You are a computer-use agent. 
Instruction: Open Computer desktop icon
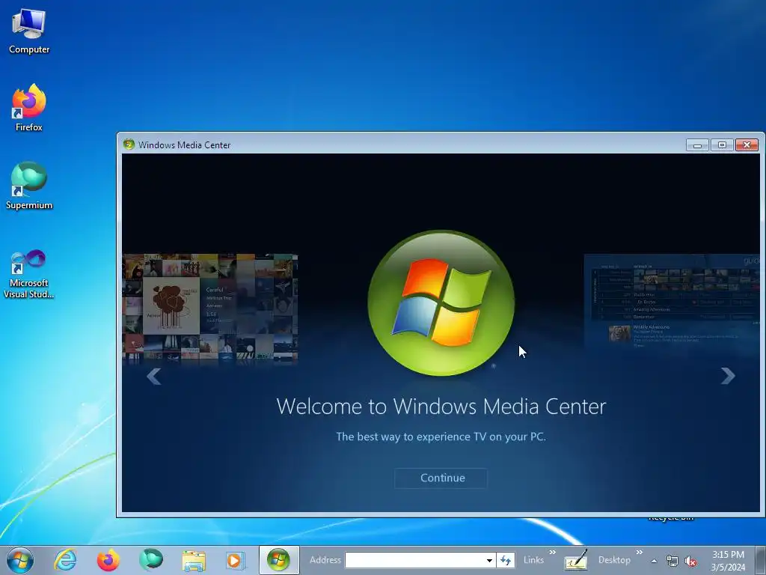(x=29, y=30)
